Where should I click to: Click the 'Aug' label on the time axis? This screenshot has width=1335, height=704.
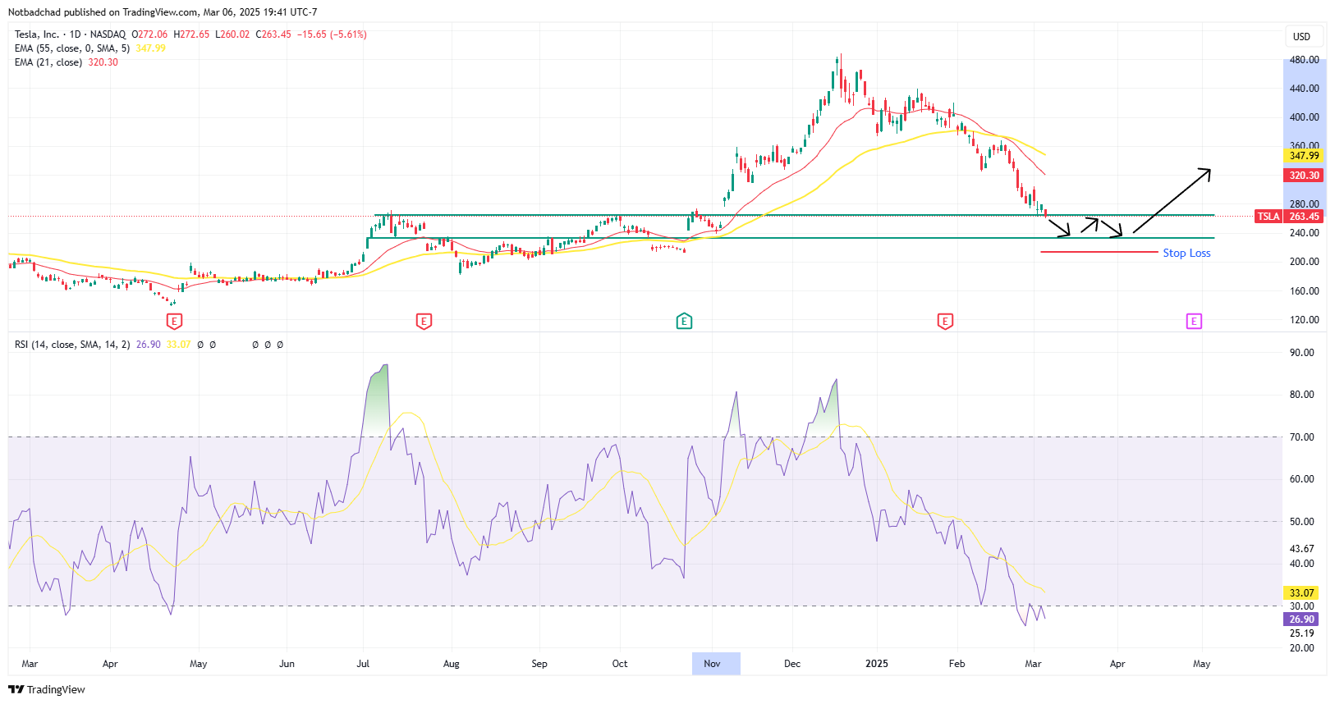(x=451, y=664)
